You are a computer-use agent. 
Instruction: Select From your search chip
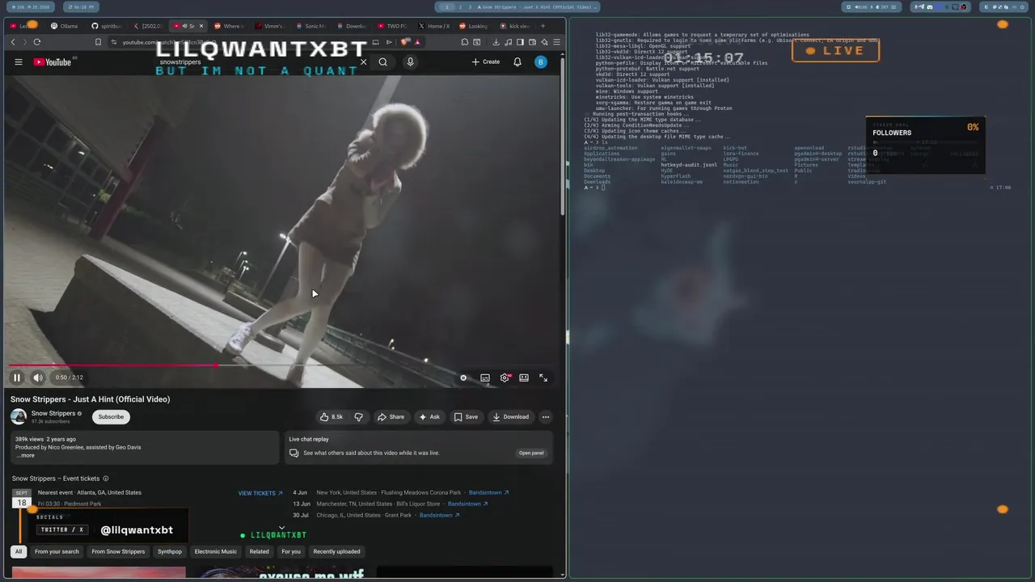(x=57, y=551)
